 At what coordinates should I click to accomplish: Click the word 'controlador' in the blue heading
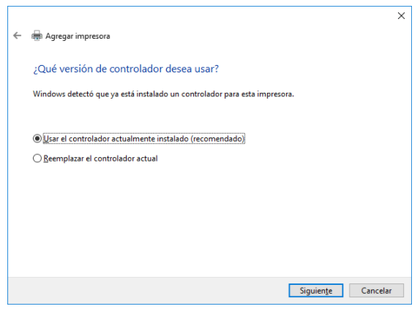(x=136, y=69)
